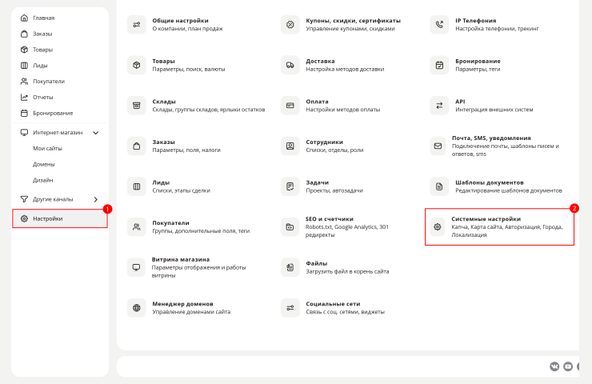Click the Настройки gear icon in sidebar

[24, 218]
